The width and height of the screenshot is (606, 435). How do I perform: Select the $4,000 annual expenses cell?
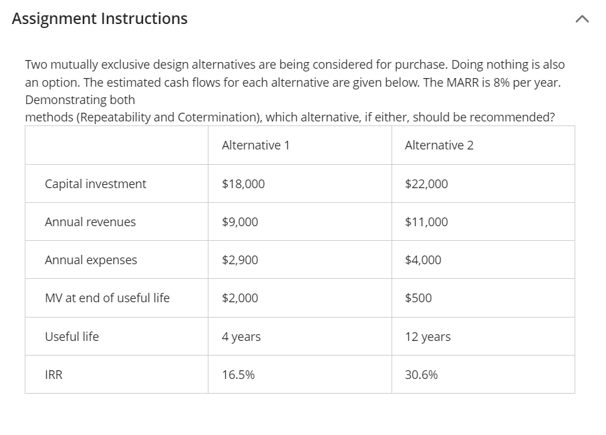[x=423, y=260]
